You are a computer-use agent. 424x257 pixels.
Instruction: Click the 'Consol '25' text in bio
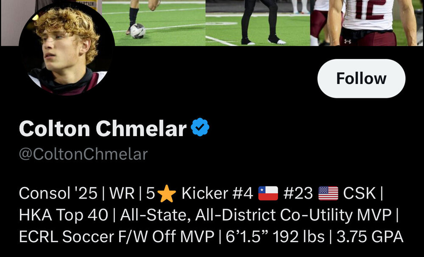(x=58, y=193)
